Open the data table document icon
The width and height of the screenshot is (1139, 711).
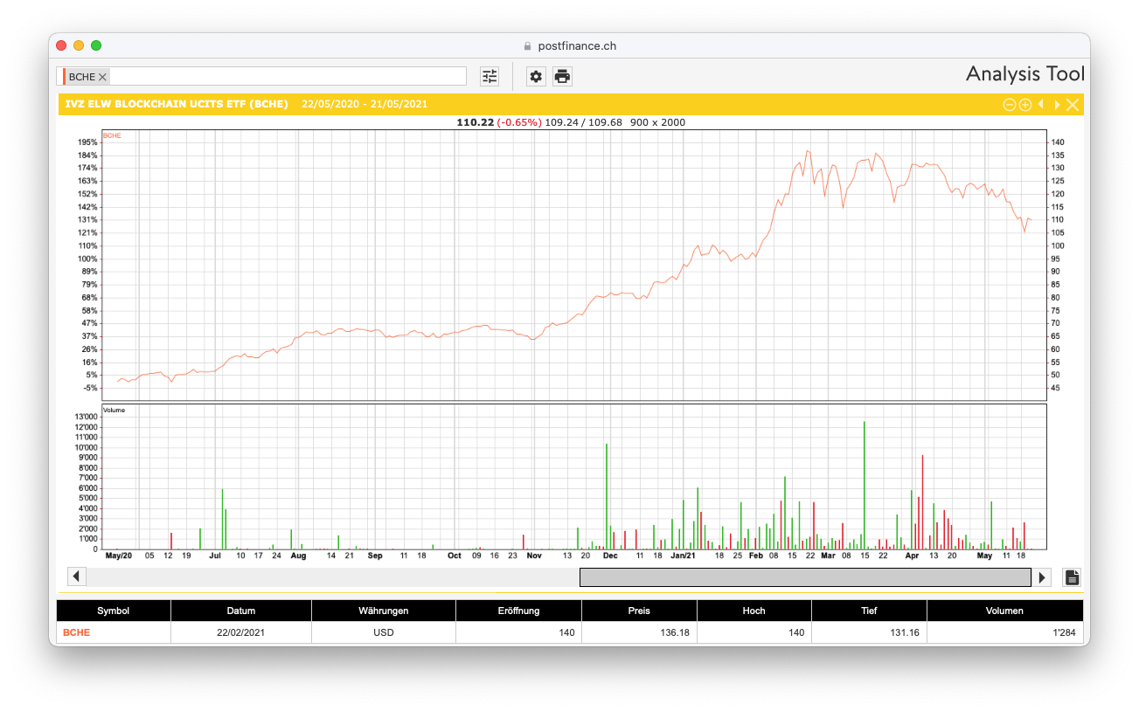1073,576
